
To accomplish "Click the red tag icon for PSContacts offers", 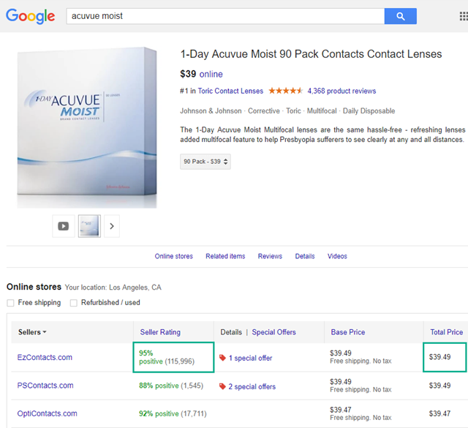I will tap(223, 386).
